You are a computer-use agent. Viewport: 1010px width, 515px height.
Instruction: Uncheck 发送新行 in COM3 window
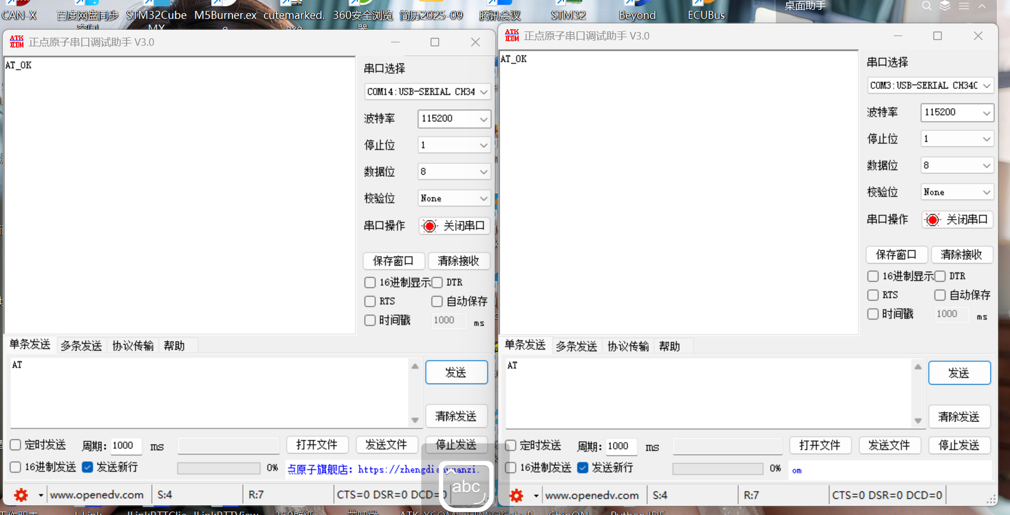coord(583,468)
